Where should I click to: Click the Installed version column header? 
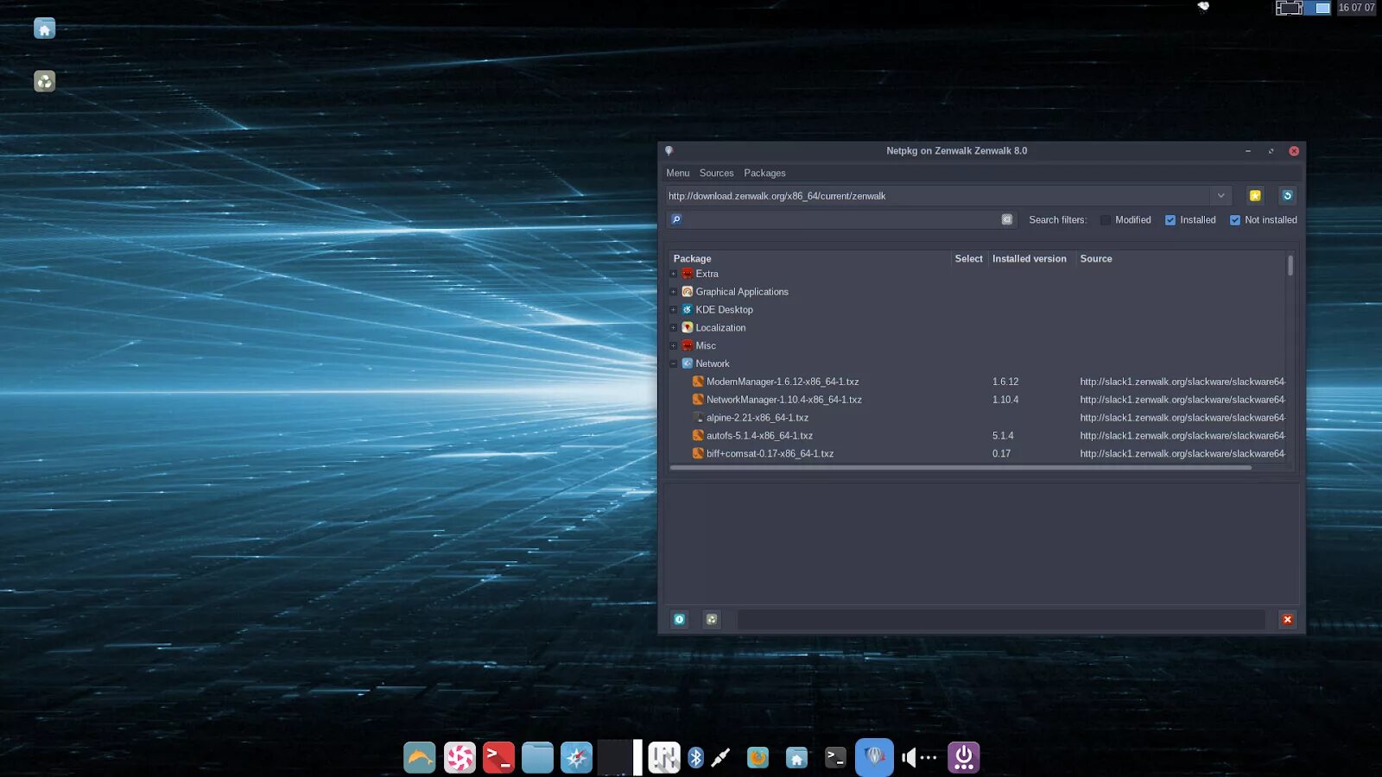[x=1030, y=259]
